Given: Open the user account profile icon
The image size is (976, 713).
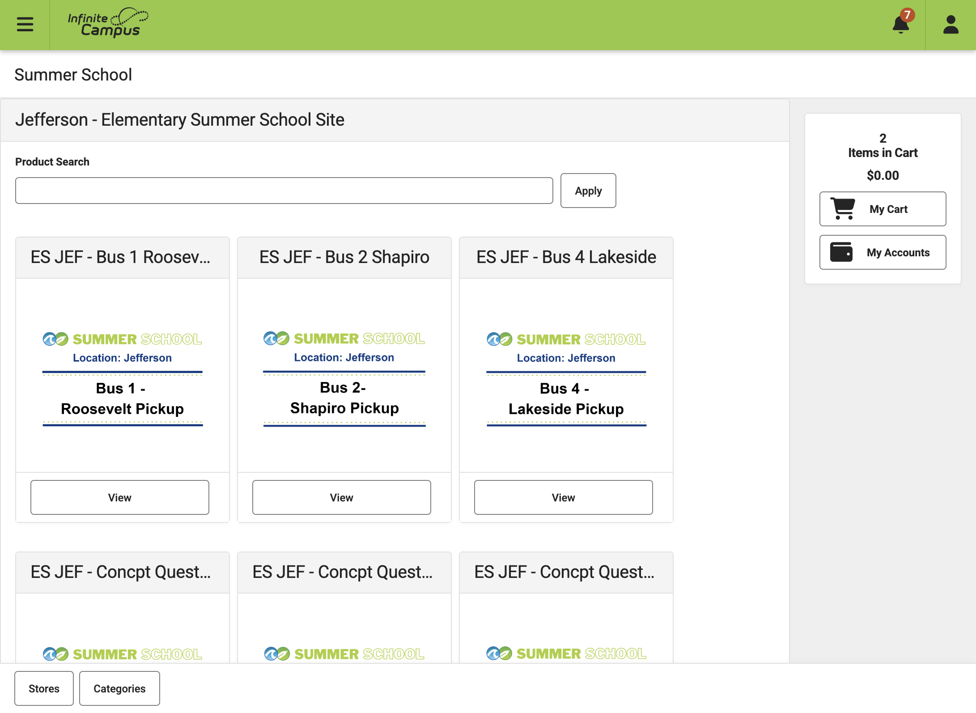Looking at the screenshot, I should point(951,25).
